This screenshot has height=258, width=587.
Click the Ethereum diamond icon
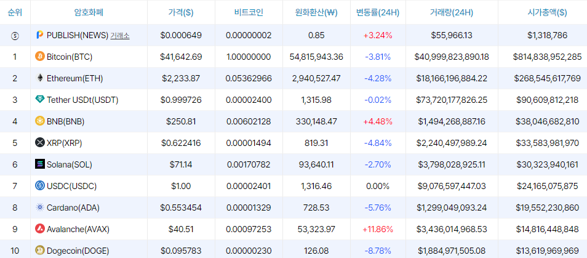pyautogui.click(x=39, y=78)
